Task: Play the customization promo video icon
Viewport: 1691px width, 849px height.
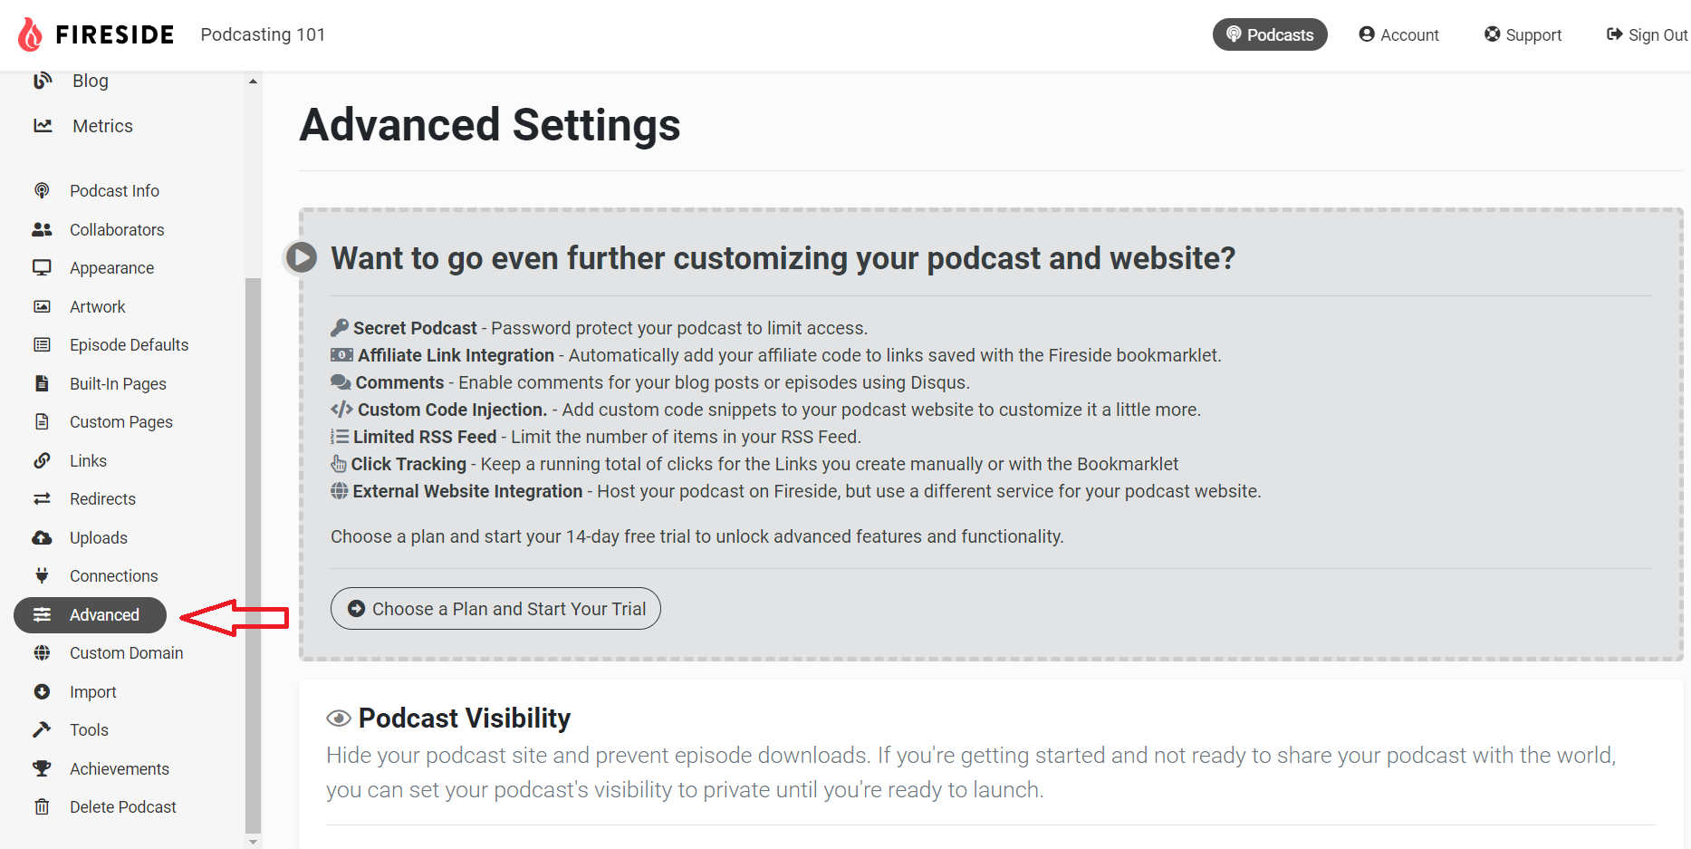Action: click(x=302, y=257)
